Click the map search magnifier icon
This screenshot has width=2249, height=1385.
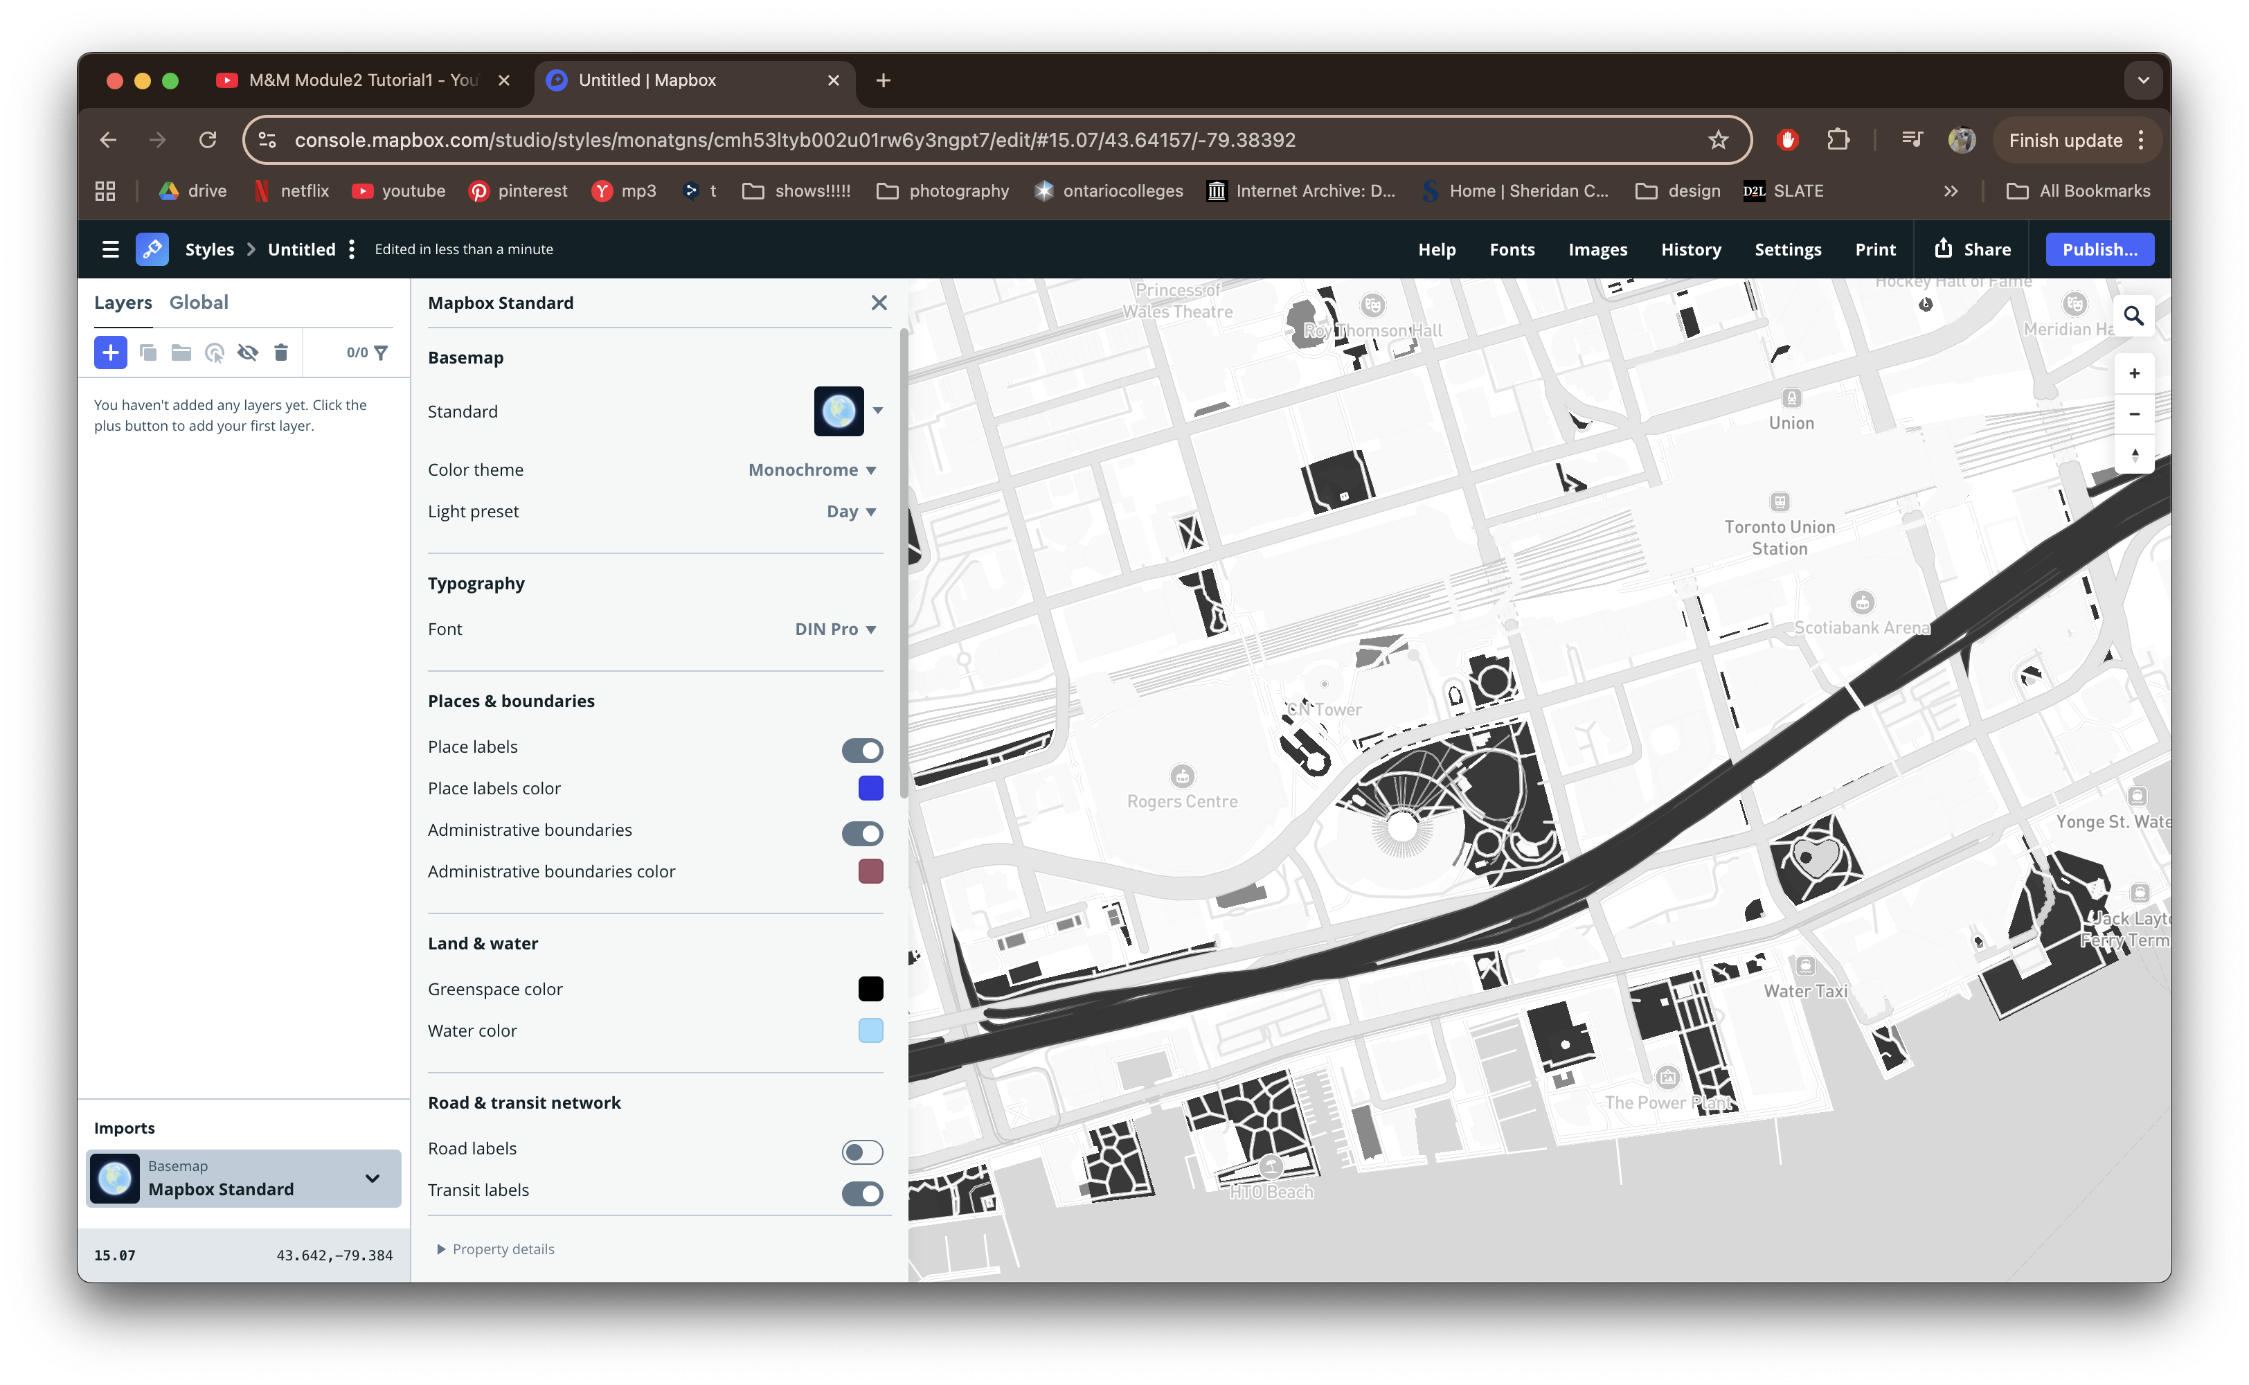[x=2133, y=316]
